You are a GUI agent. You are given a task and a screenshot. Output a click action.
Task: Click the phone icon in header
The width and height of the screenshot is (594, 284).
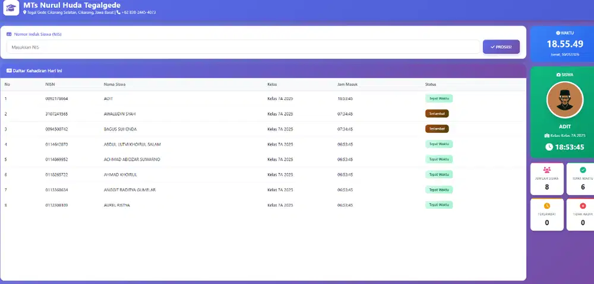point(119,12)
